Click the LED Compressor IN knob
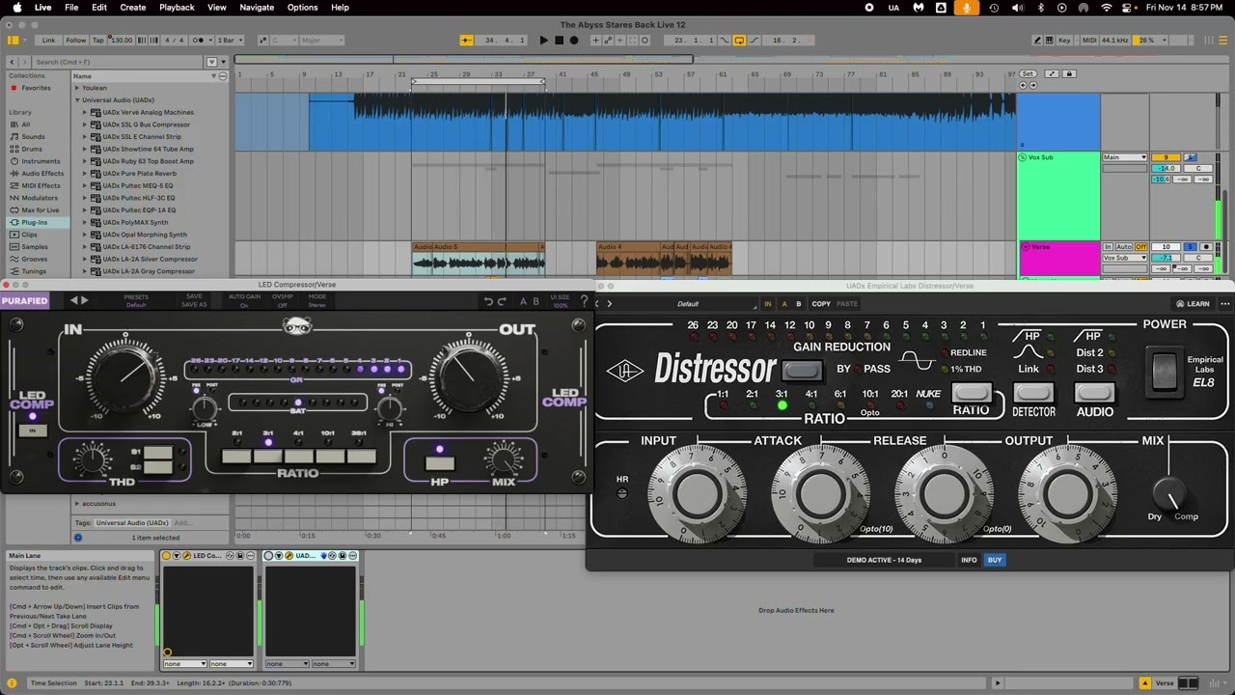 (124, 377)
